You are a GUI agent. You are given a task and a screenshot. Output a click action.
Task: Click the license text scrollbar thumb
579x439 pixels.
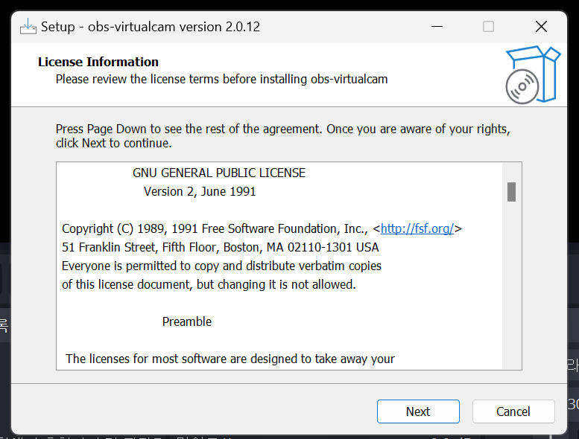[x=511, y=192]
